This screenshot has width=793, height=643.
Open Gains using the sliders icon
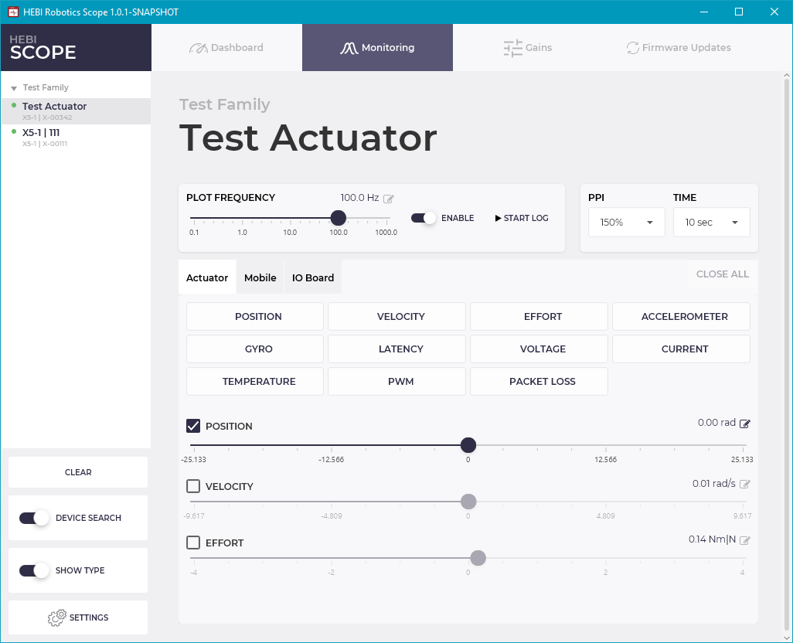(x=512, y=47)
